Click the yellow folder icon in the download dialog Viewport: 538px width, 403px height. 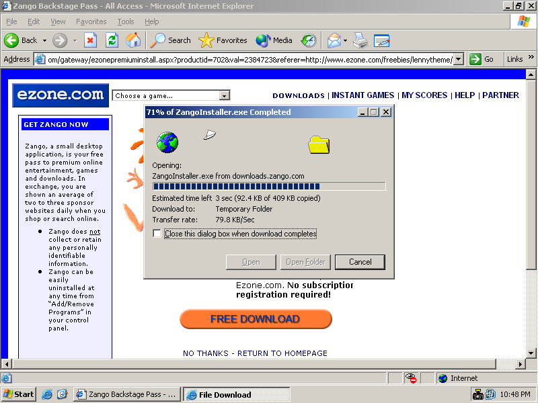click(319, 144)
